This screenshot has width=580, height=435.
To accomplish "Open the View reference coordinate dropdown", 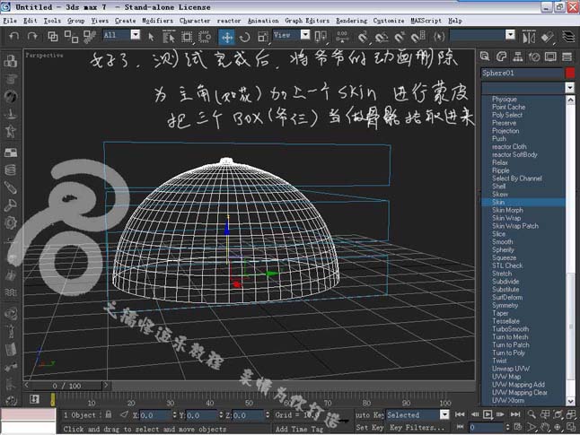I will pos(305,35).
